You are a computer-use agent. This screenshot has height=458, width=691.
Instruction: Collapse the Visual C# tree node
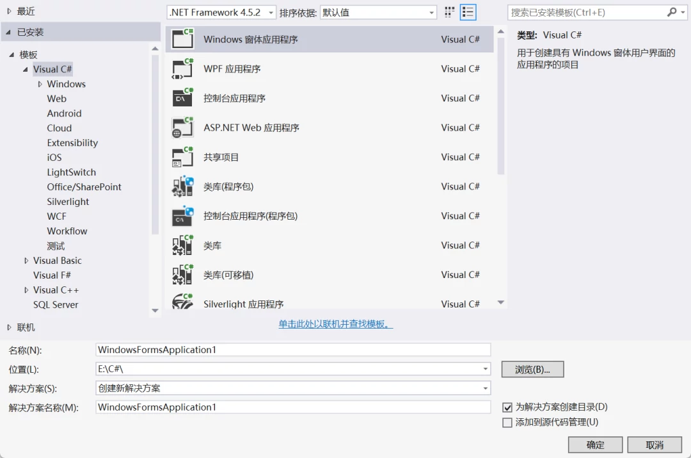25,69
